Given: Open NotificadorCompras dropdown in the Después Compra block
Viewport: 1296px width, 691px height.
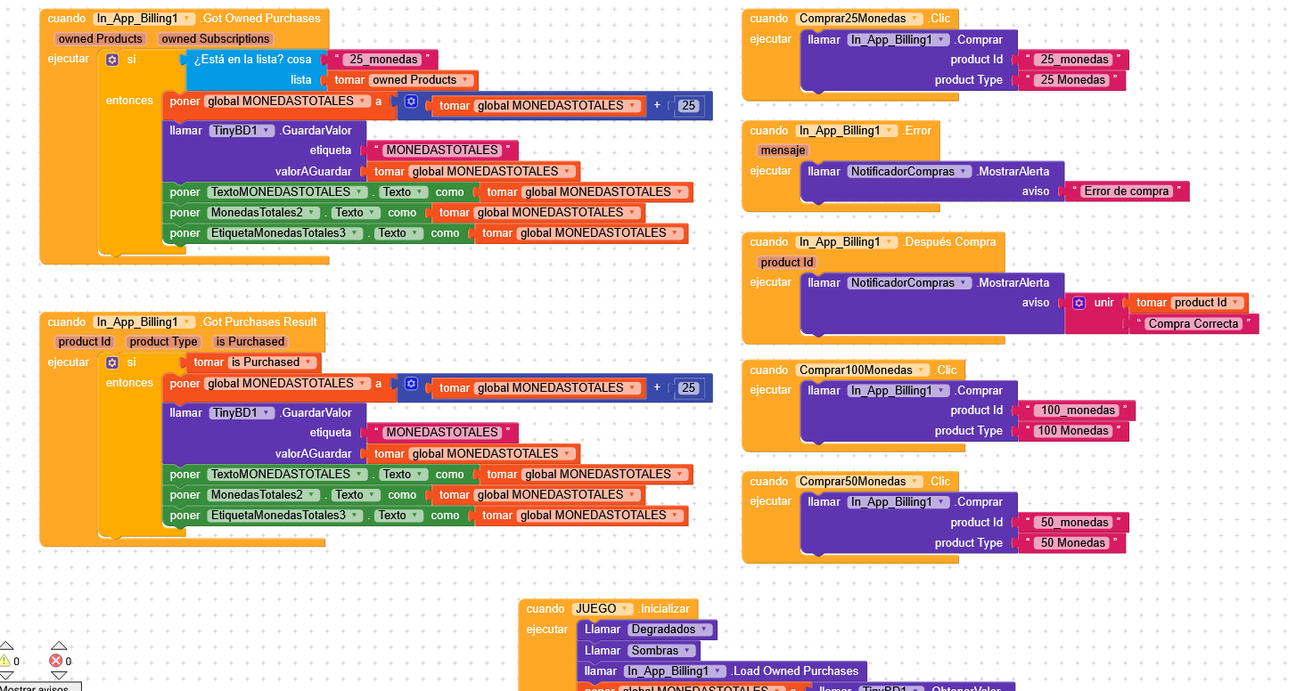Looking at the screenshot, I should (909, 283).
